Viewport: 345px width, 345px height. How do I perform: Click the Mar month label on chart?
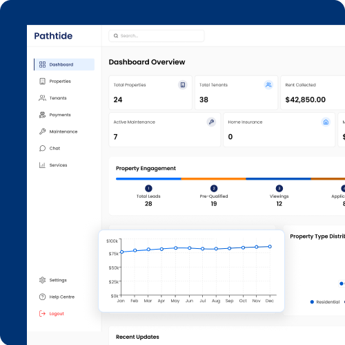148,301
